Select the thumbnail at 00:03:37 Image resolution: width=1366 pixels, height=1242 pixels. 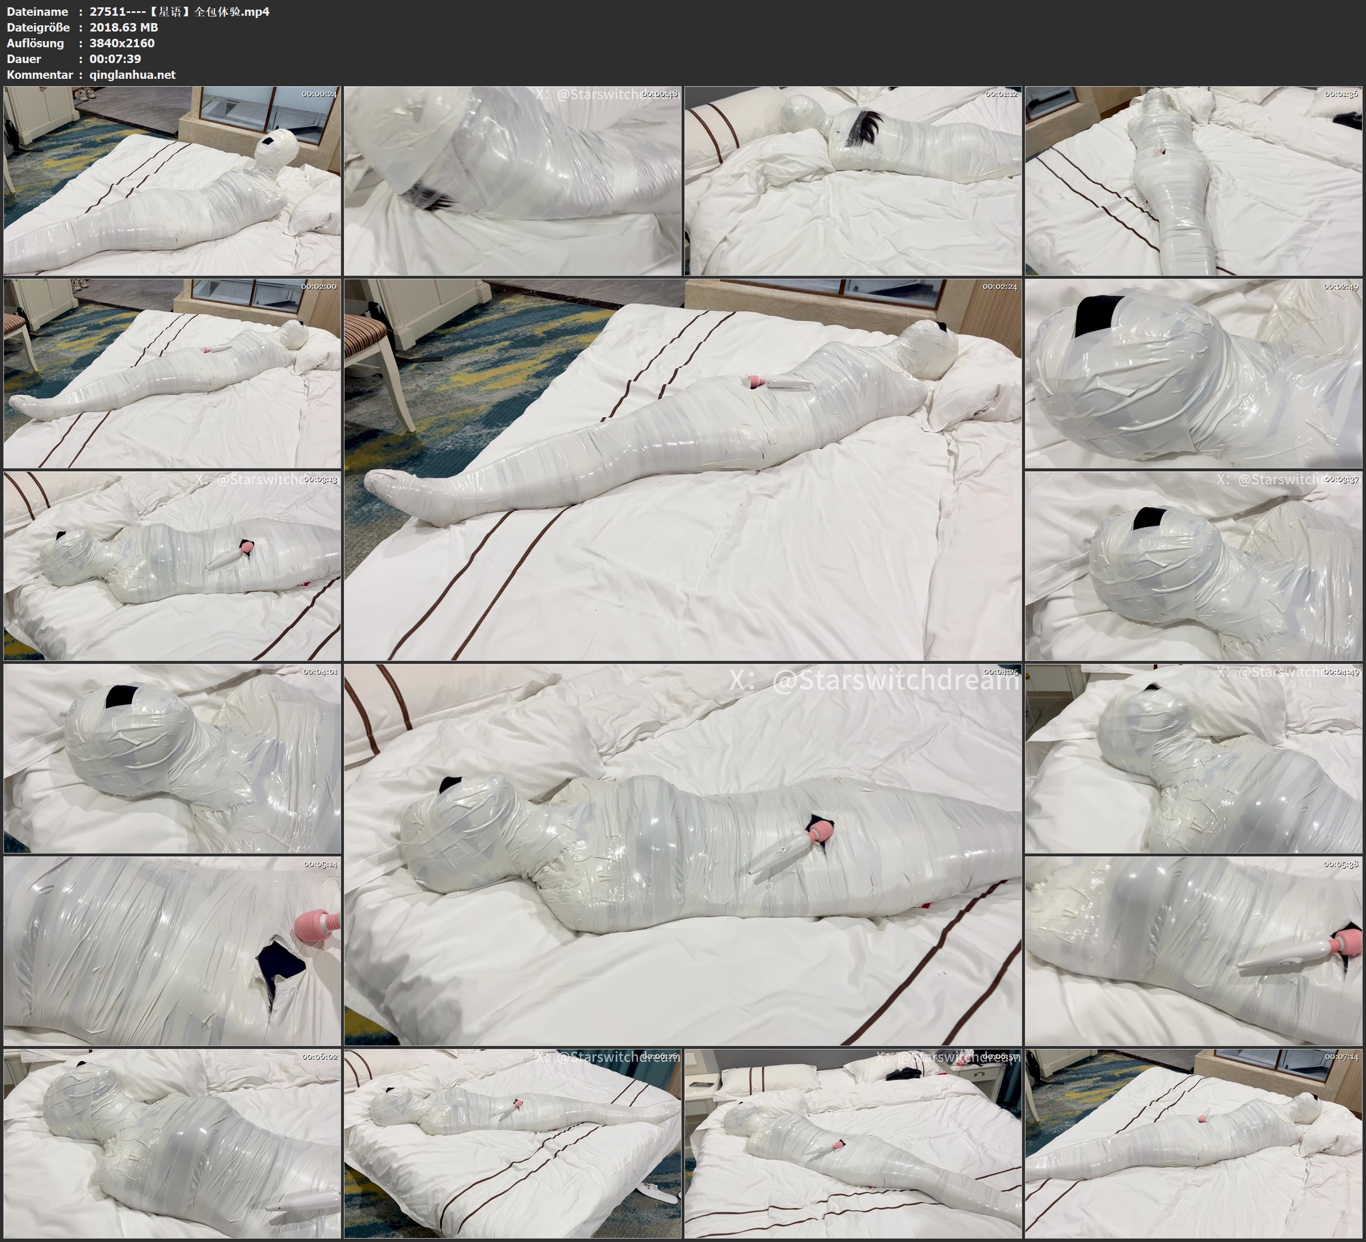pos(1193,565)
